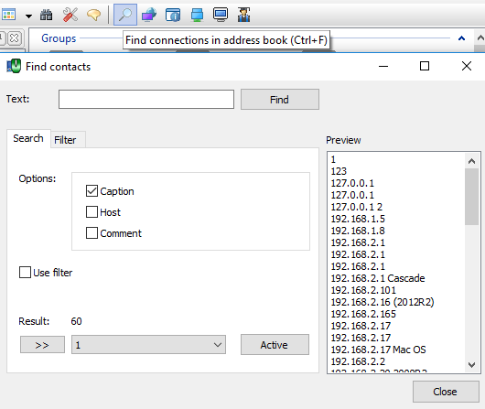Select '192.168.2.1 Cascade' entry
This screenshot has height=409, width=485.
[x=378, y=278]
